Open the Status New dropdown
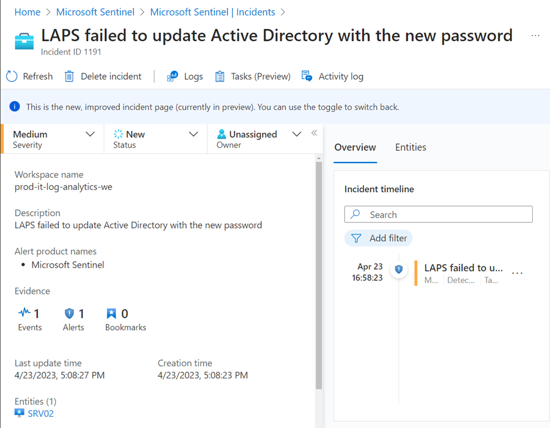The width and height of the screenshot is (550, 428). 193,134
